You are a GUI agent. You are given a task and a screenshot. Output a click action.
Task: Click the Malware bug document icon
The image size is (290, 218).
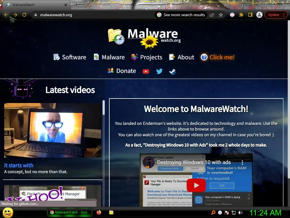(96, 57)
